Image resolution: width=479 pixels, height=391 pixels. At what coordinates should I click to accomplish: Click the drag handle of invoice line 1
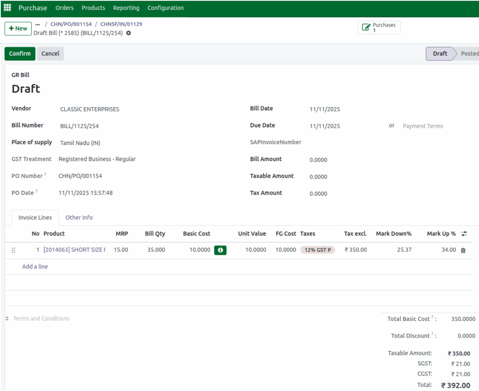pos(14,250)
